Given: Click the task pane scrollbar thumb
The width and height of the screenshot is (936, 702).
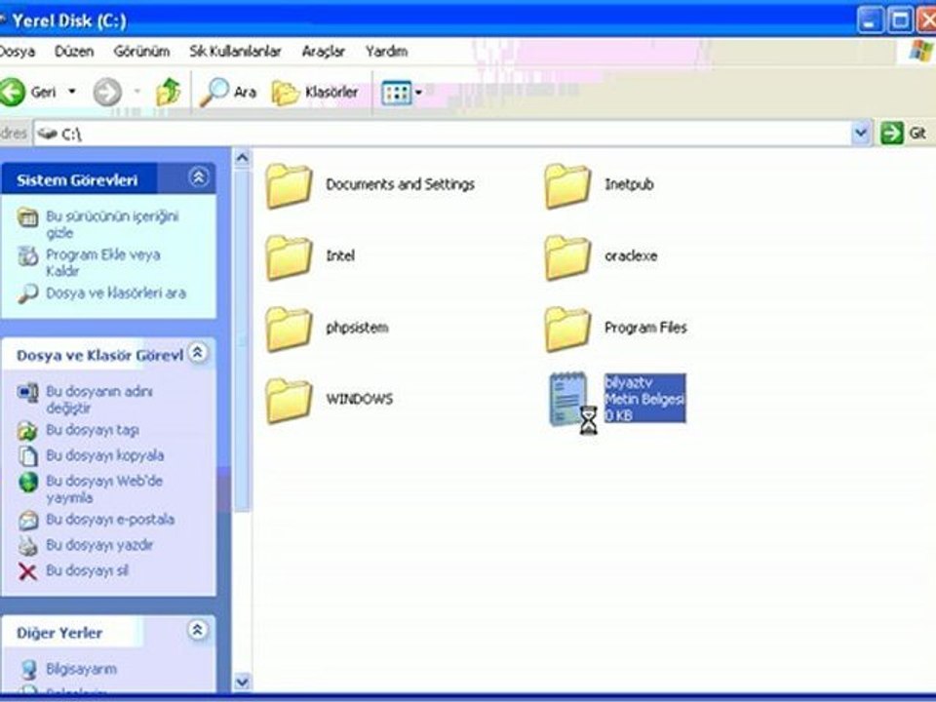Looking at the screenshot, I should pyautogui.click(x=242, y=340).
